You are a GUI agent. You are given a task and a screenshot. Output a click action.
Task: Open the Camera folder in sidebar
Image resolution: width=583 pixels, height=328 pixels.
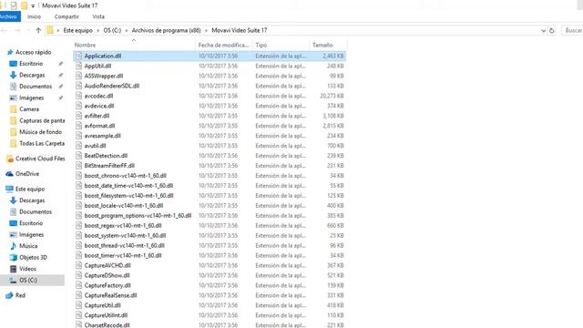click(29, 109)
